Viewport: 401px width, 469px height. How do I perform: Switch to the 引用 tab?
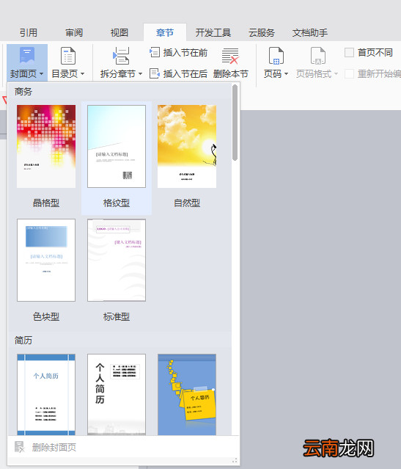pos(29,32)
